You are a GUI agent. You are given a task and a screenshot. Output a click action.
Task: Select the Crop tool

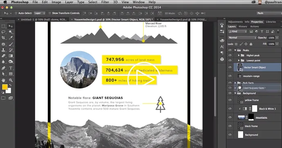click(x=3, y=38)
